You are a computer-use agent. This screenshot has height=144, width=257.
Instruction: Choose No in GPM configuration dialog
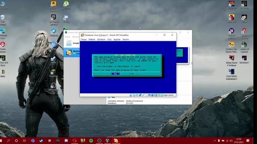133,74
